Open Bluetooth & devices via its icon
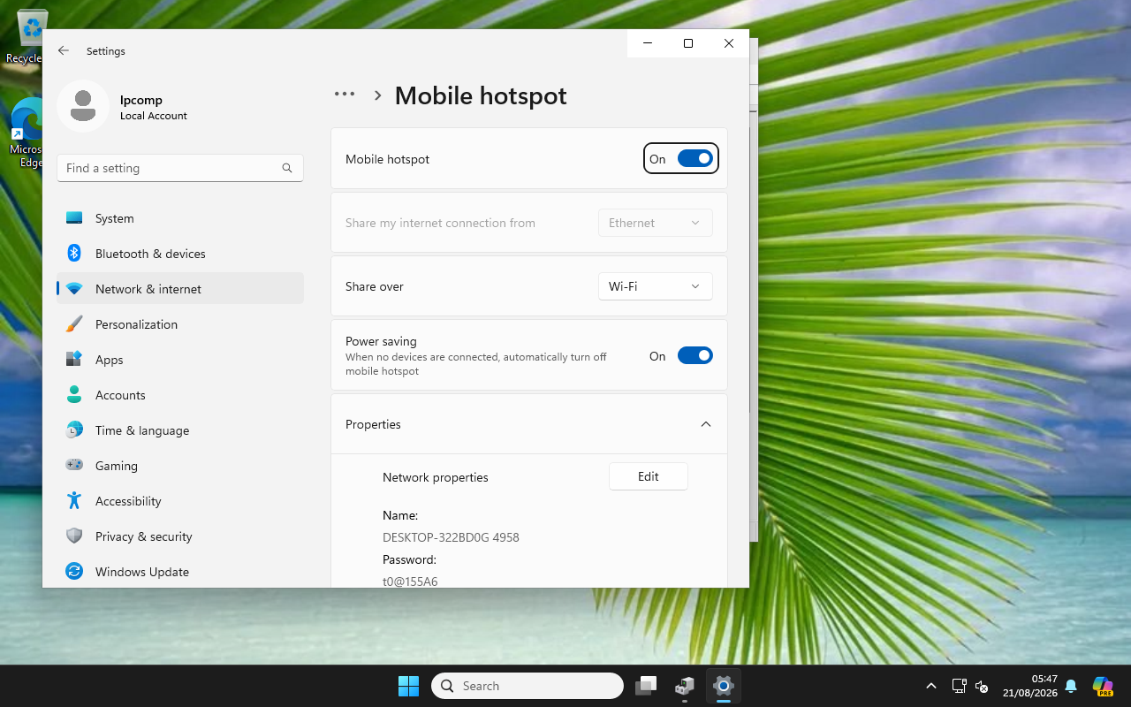This screenshot has height=707, width=1131. tap(74, 254)
